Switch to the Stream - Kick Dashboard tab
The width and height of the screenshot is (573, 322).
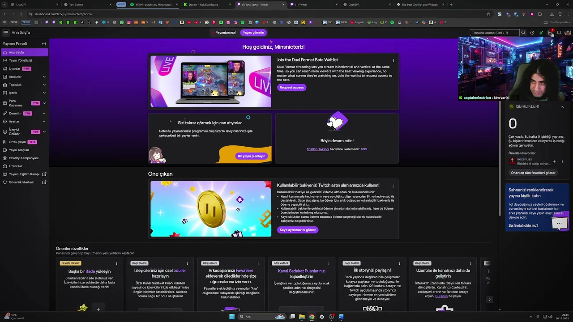(206, 4)
